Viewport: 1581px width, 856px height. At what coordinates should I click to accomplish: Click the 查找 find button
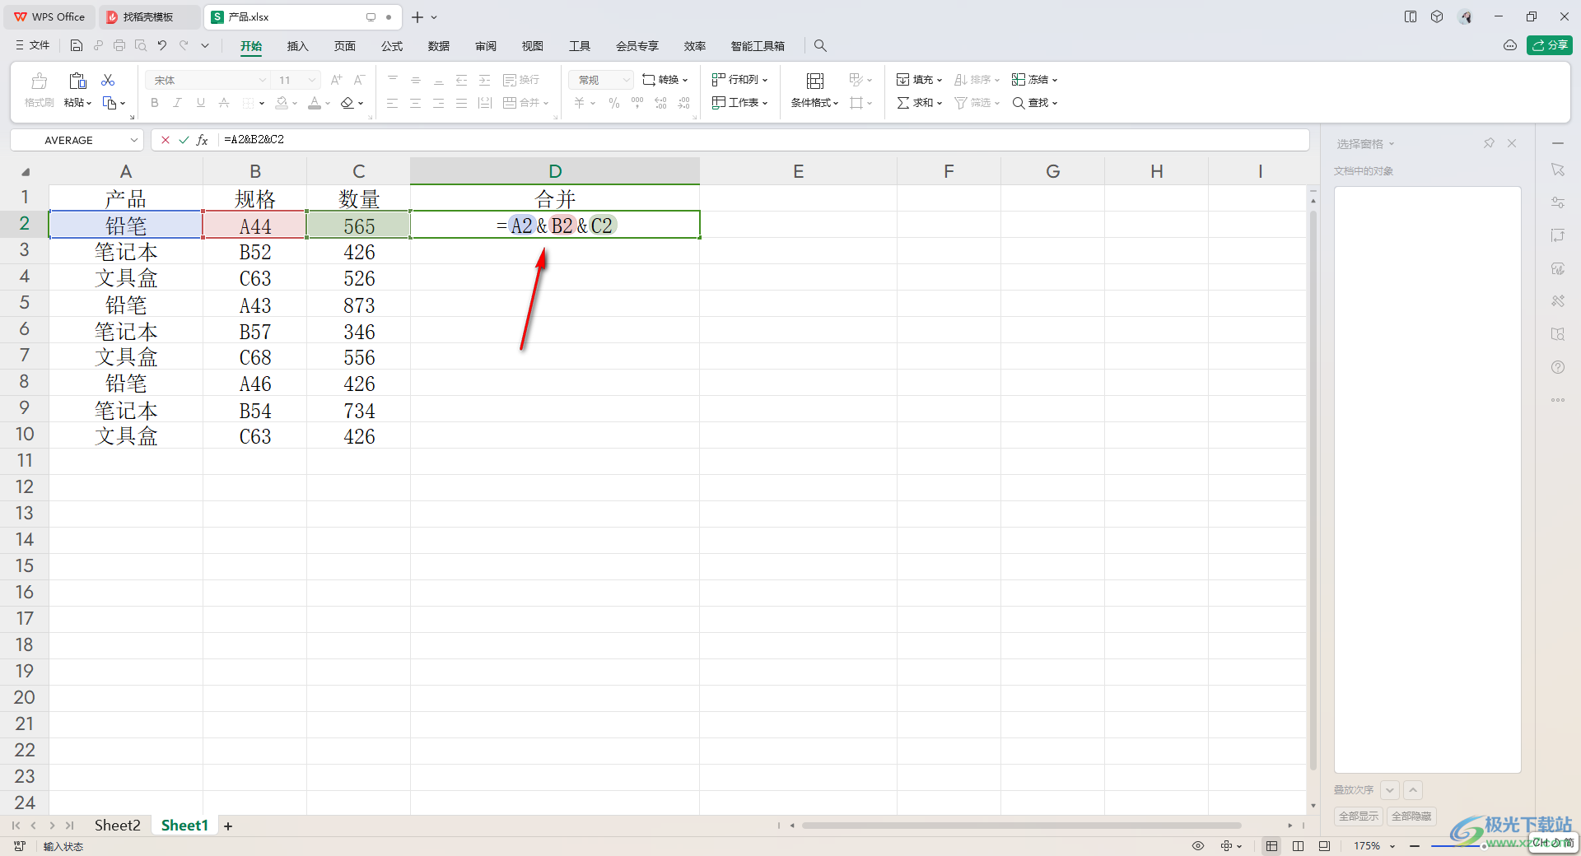coord(1035,103)
